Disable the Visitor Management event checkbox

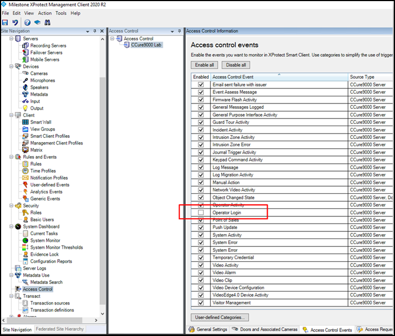pyautogui.click(x=201, y=303)
